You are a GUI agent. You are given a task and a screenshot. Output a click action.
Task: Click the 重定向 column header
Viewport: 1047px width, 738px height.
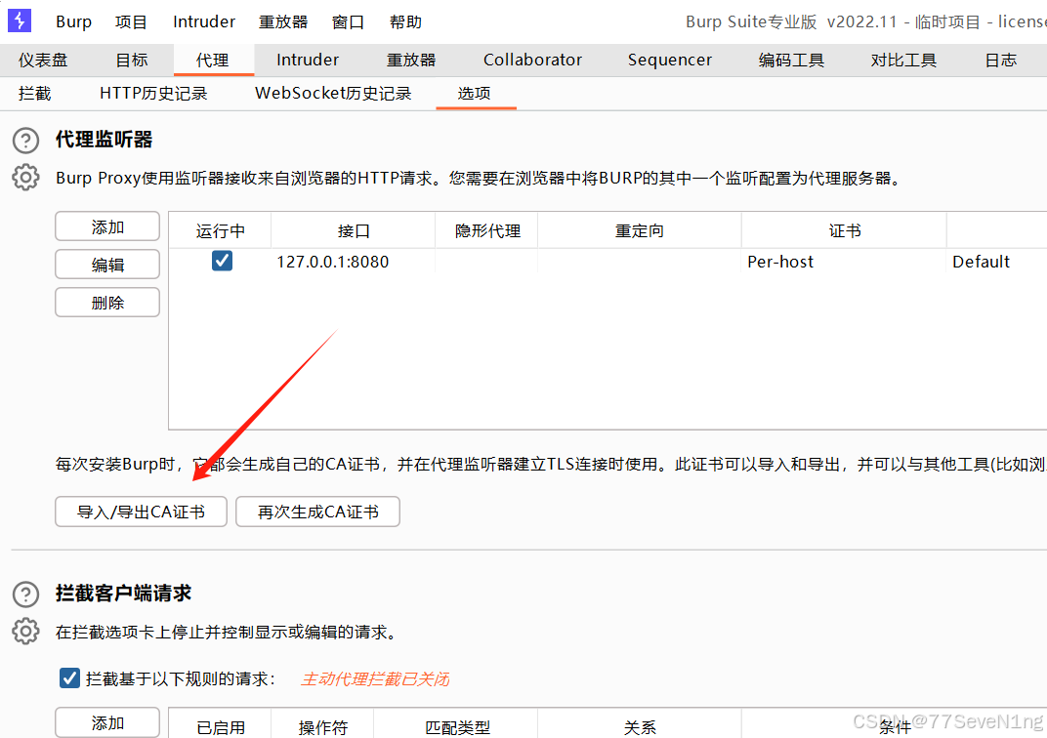coord(640,231)
